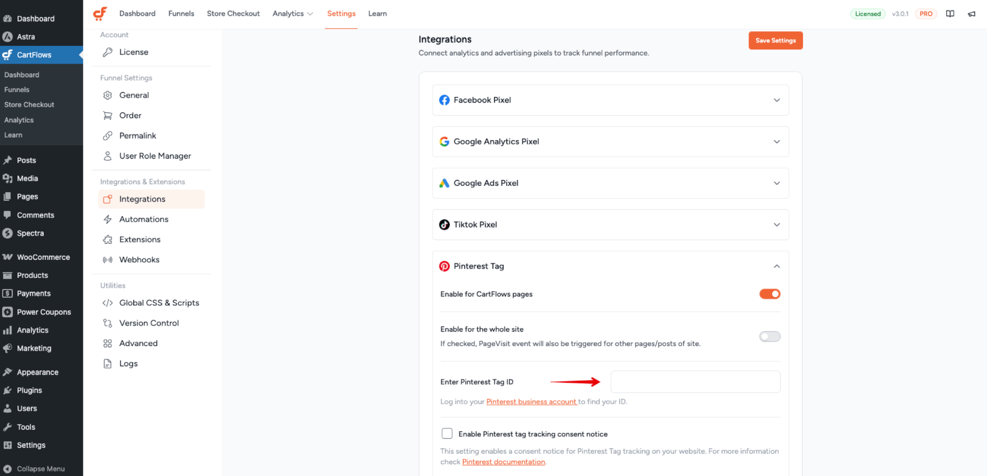Click the Products icon in WordPress menu
Screen dimensions: 987x476
[x=8, y=276]
